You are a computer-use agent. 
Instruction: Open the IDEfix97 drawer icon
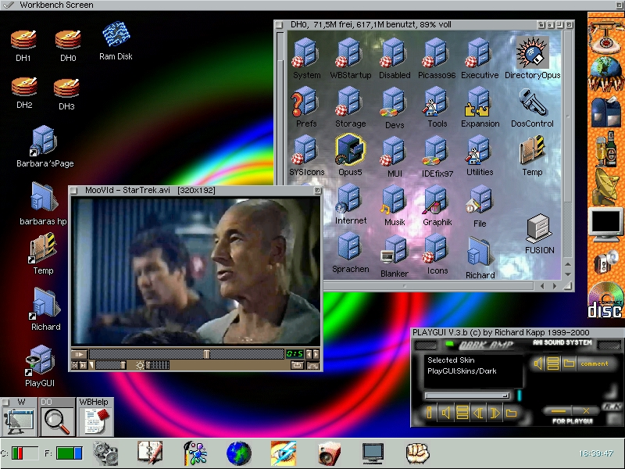(x=436, y=152)
